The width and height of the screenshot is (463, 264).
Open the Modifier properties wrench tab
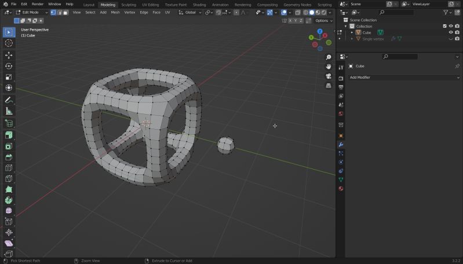pos(341,145)
